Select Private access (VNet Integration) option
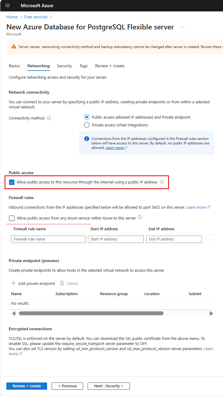The height and width of the screenshot is (396, 223). [x=87, y=125]
